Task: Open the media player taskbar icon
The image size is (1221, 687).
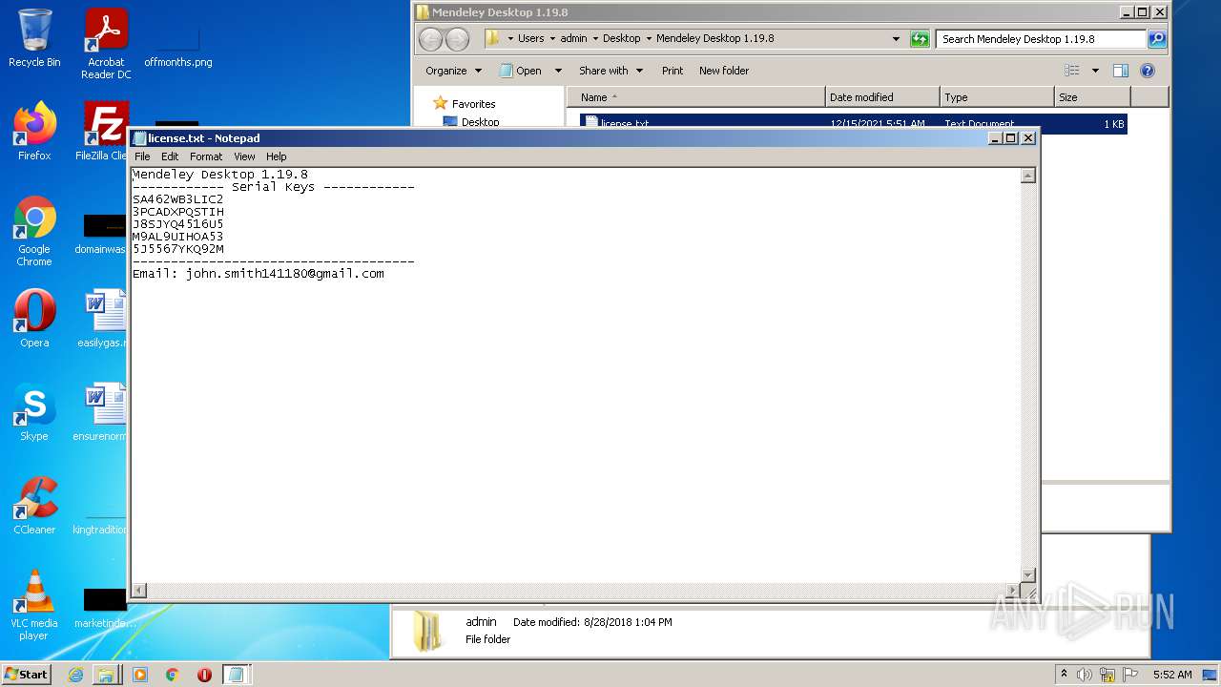Action: 140,675
